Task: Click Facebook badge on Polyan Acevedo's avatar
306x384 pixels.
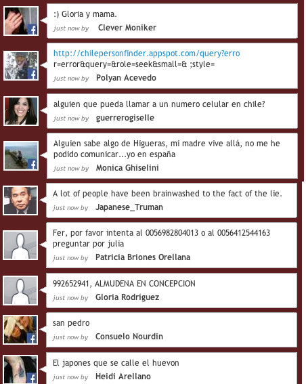Action: [x=32, y=74]
